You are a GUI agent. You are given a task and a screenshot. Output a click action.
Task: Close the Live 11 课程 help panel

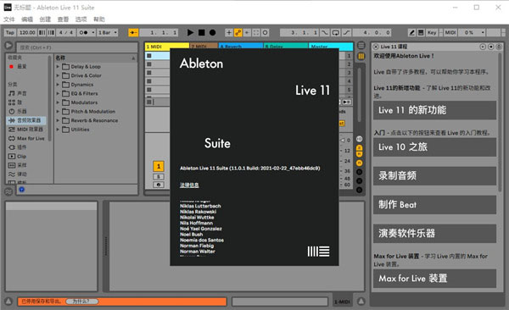376,47
